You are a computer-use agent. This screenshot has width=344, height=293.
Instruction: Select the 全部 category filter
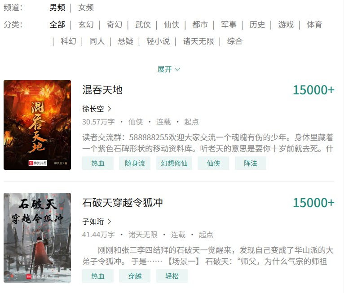(57, 24)
